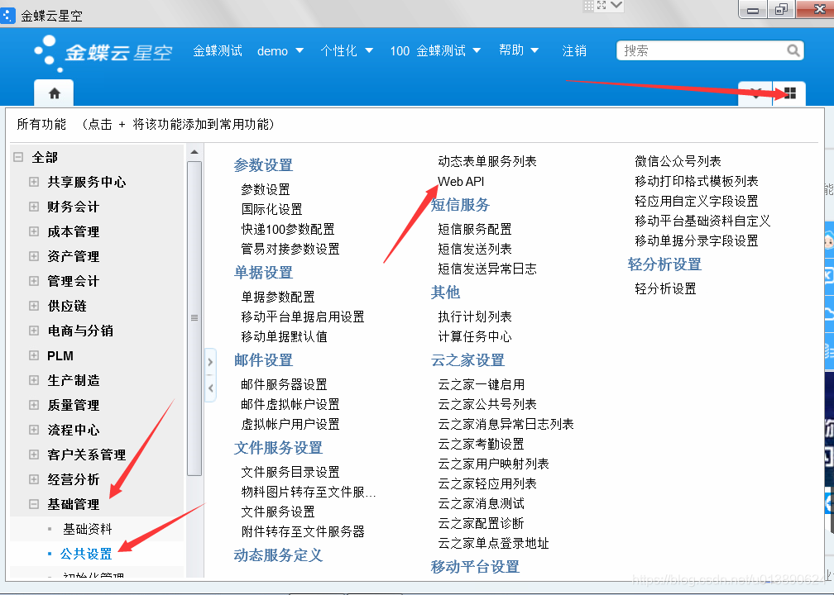The image size is (834, 595).
Task: Click 注销 to log out
Action: point(574,51)
